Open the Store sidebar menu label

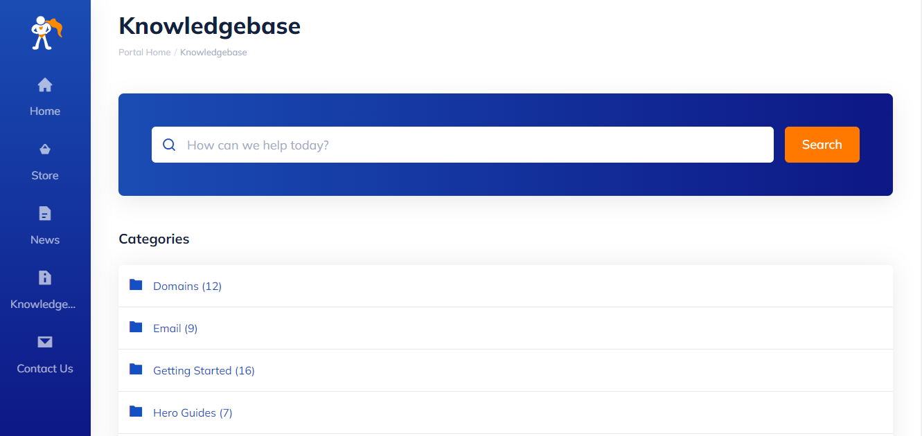click(x=45, y=176)
